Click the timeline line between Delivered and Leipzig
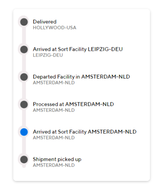This screenshot has height=195, width=164. coord(24,36)
